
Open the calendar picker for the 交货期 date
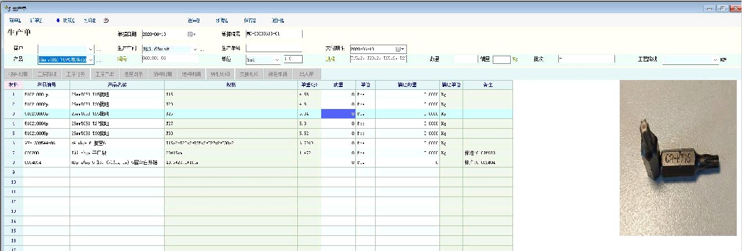[400, 49]
